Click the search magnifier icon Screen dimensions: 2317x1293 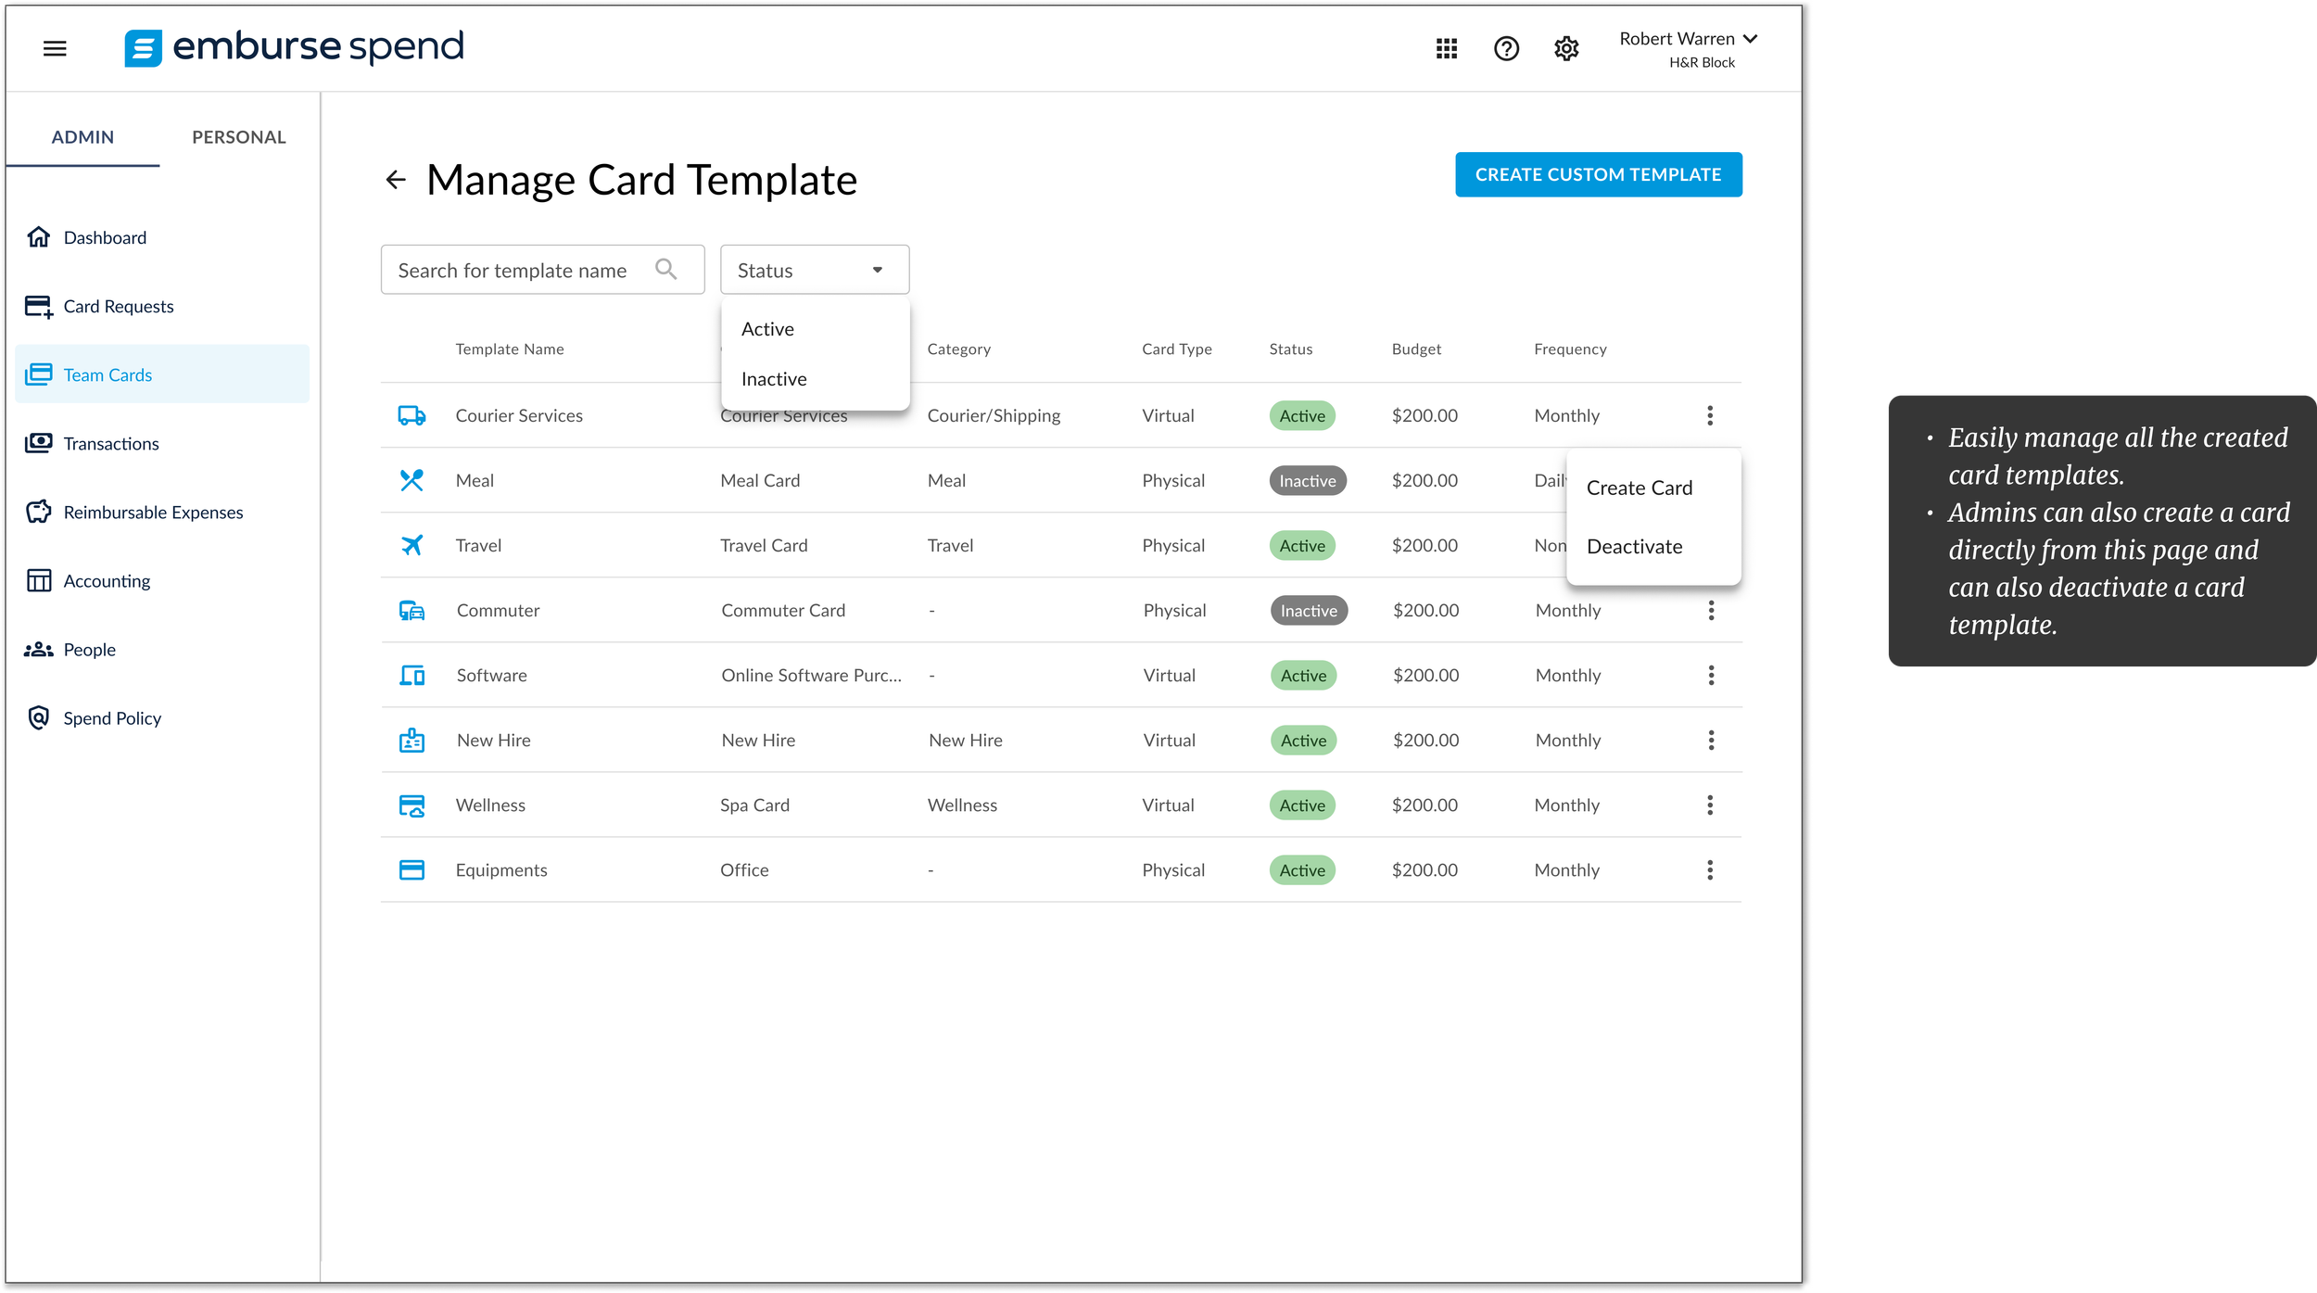point(665,270)
